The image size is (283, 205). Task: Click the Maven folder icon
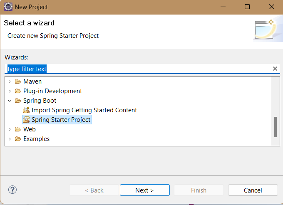[x=18, y=82]
